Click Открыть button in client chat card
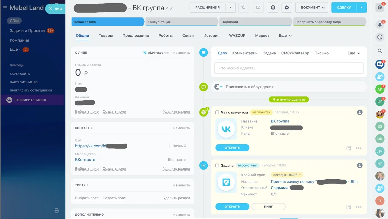This screenshot has width=388, height=219. coord(232,148)
